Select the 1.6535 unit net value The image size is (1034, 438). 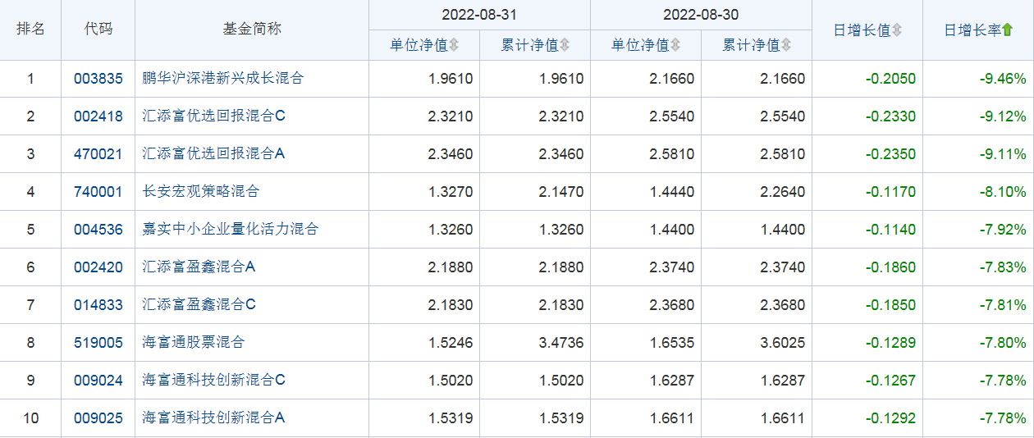[x=672, y=343]
